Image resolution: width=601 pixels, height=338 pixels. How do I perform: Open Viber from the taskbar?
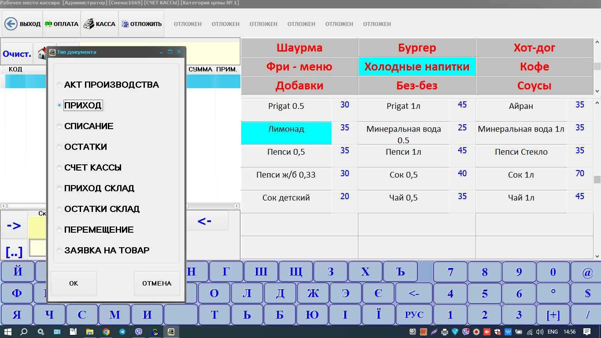(x=139, y=331)
